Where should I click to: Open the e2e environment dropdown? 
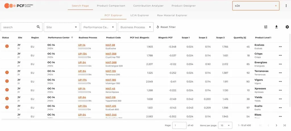256,6
